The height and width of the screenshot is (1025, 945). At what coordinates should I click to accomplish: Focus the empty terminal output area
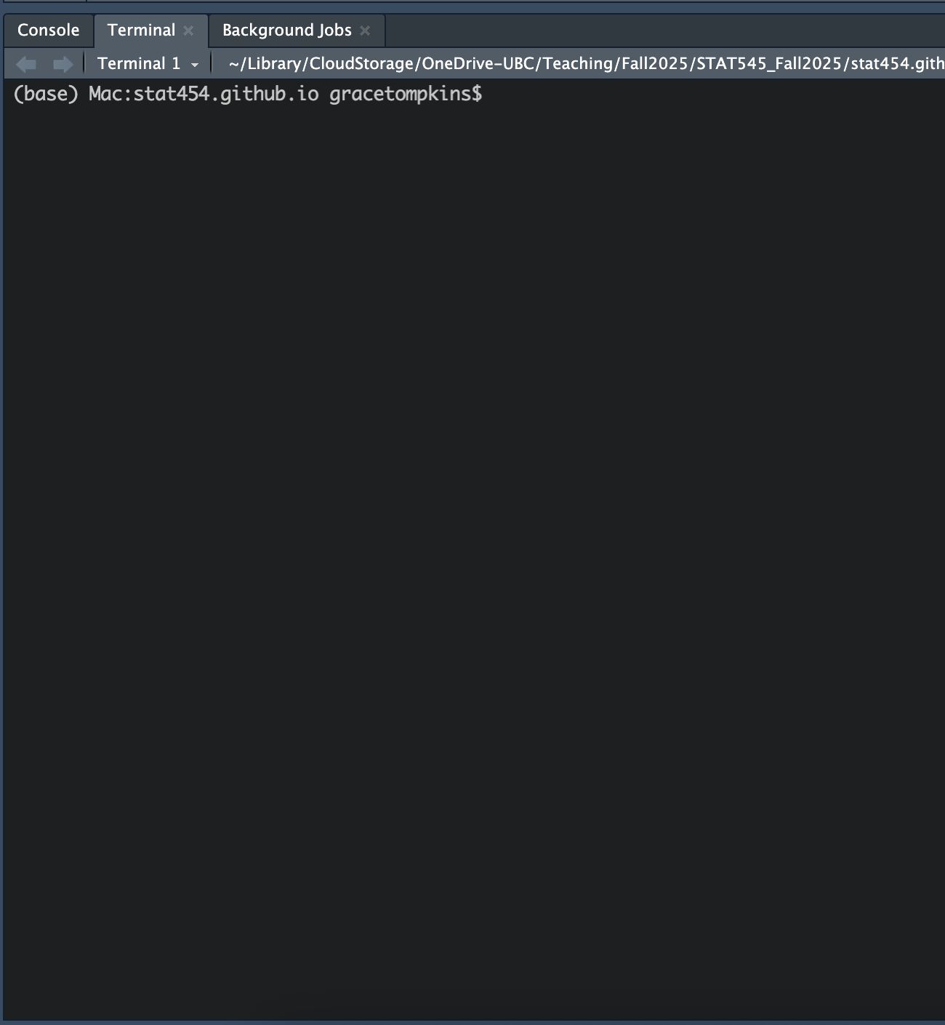click(x=472, y=545)
